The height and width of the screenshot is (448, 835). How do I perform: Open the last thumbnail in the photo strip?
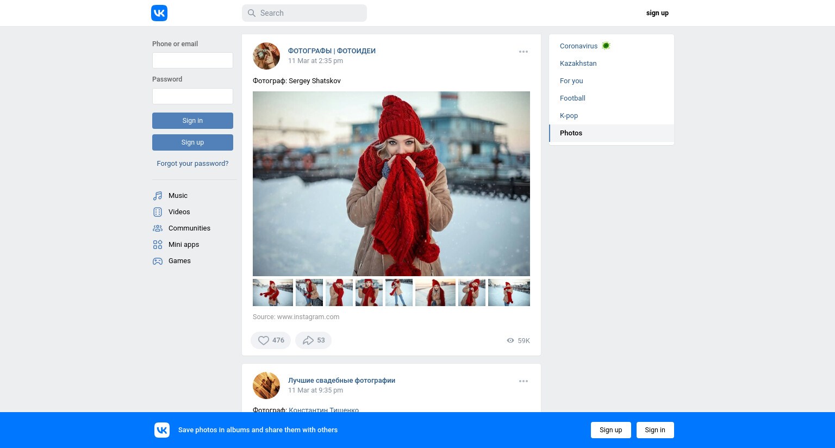509,293
